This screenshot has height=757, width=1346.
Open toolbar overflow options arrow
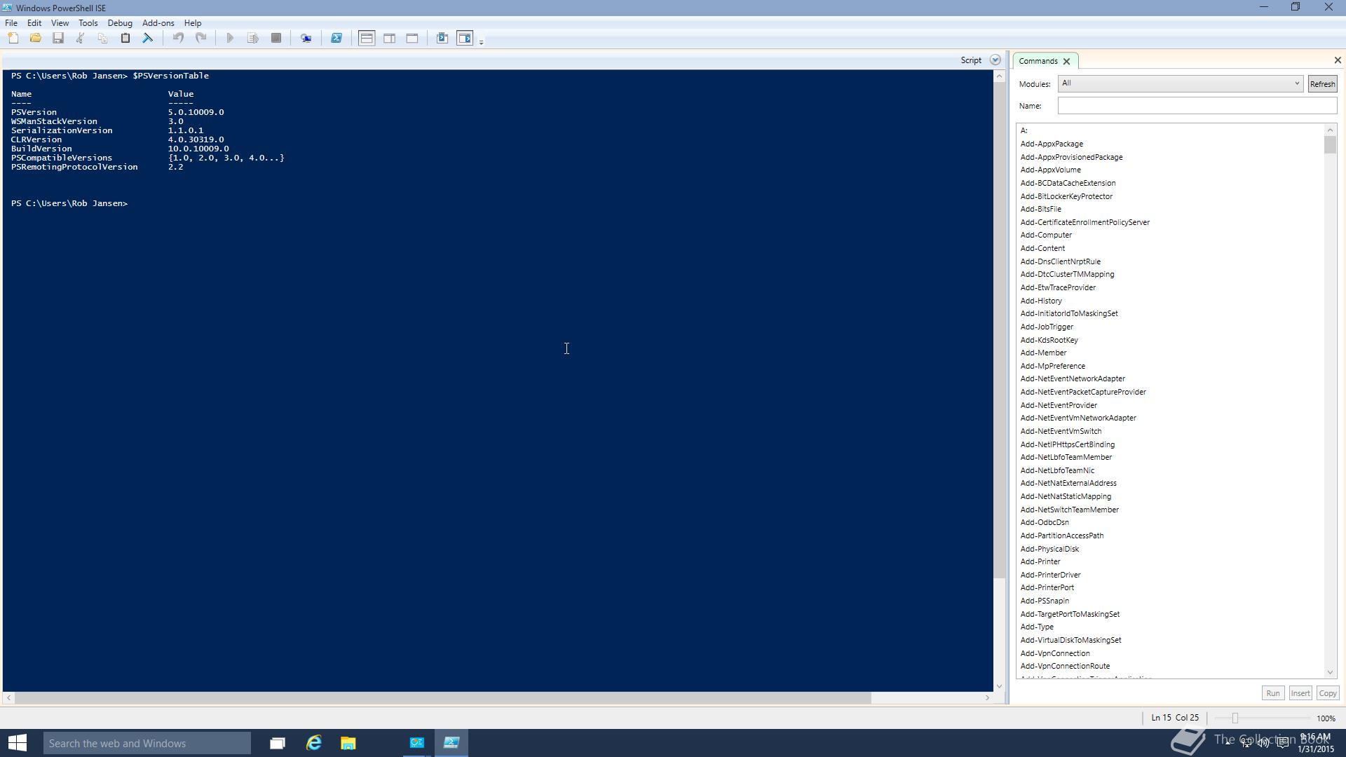pos(481,42)
